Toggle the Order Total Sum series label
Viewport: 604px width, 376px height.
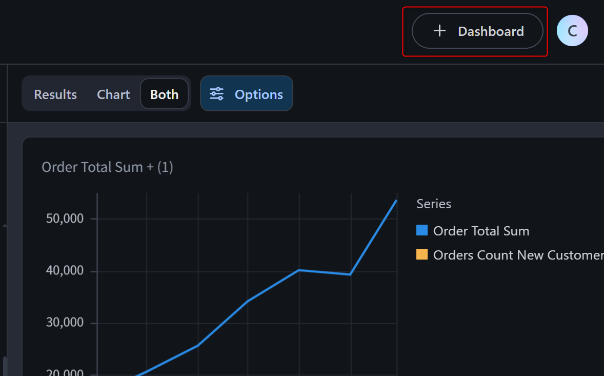(481, 231)
